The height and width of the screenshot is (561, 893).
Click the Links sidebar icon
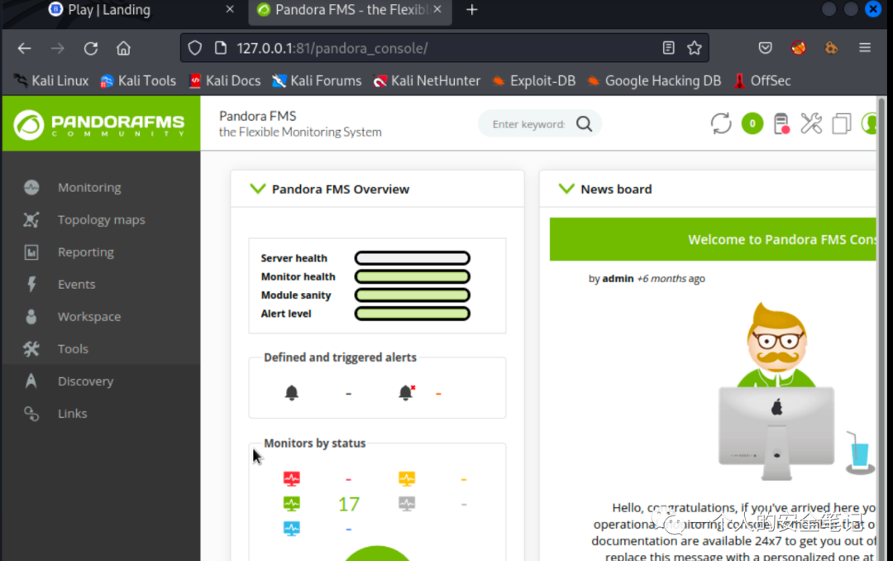31,414
